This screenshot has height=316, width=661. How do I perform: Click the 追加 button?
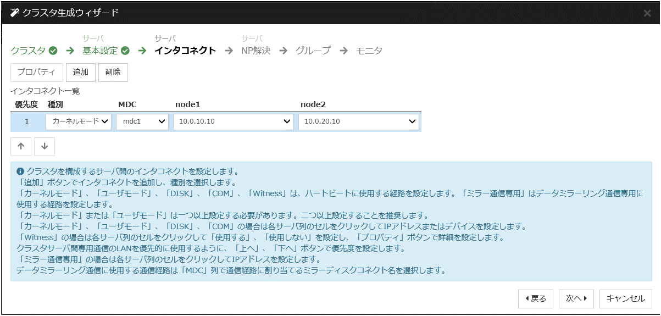[81, 72]
